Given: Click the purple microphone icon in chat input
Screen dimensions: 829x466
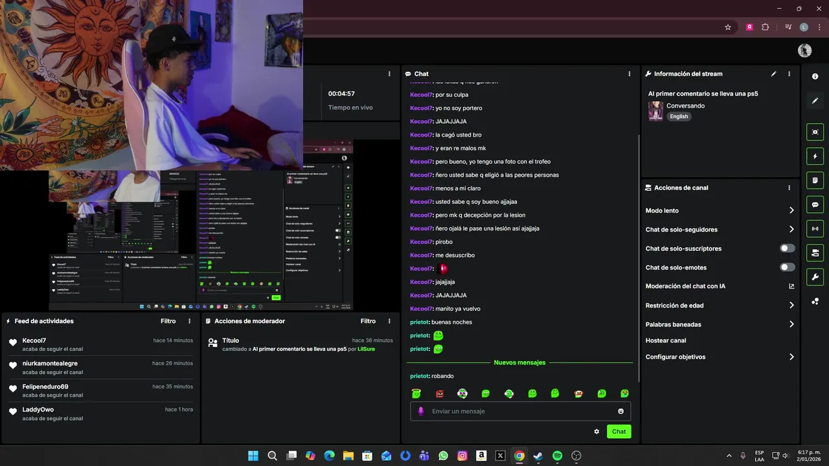Looking at the screenshot, I should click(x=421, y=411).
